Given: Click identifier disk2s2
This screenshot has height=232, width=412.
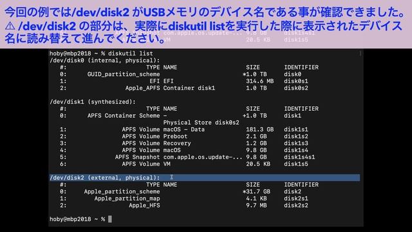Looking at the screenshot, I should [x=296, y=205].
